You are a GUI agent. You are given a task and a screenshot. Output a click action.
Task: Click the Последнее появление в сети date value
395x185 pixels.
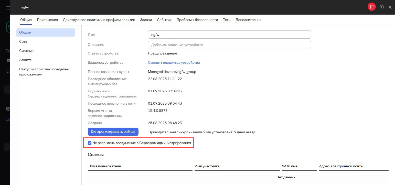click(x=165, y=104)
